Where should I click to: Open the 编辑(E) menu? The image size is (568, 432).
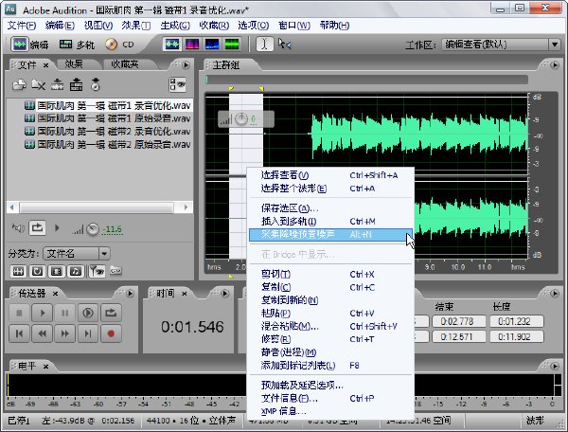[60, 26]
